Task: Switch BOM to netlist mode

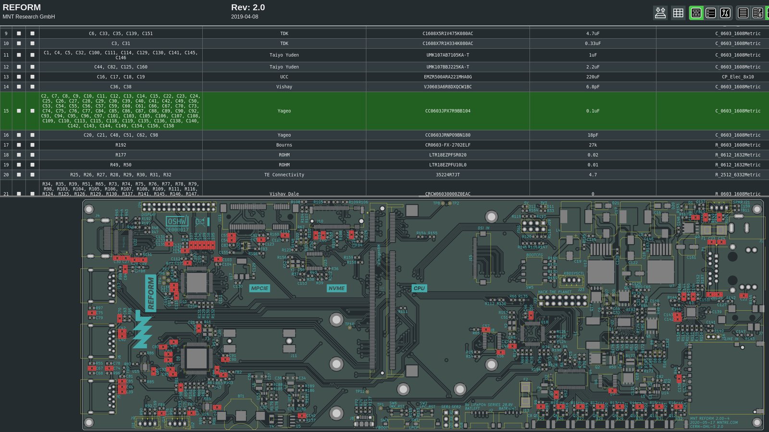Action: click(x=725, y=13)
